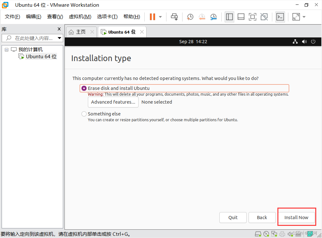Close the 库 library panel
The height and width of the screenshot is (238, 322).
click(x=59, y=29)
